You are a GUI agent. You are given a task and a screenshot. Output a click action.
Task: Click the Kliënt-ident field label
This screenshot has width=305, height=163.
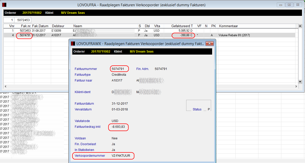83,92
